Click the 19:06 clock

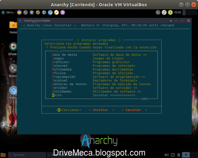(x=178, y=12)
